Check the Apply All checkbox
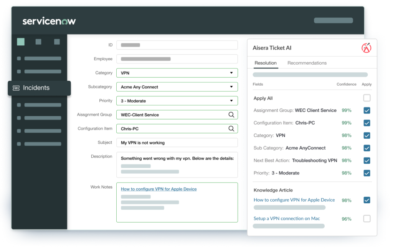The image size is (393, 249). pyautogui.click(x=367, y=98)
